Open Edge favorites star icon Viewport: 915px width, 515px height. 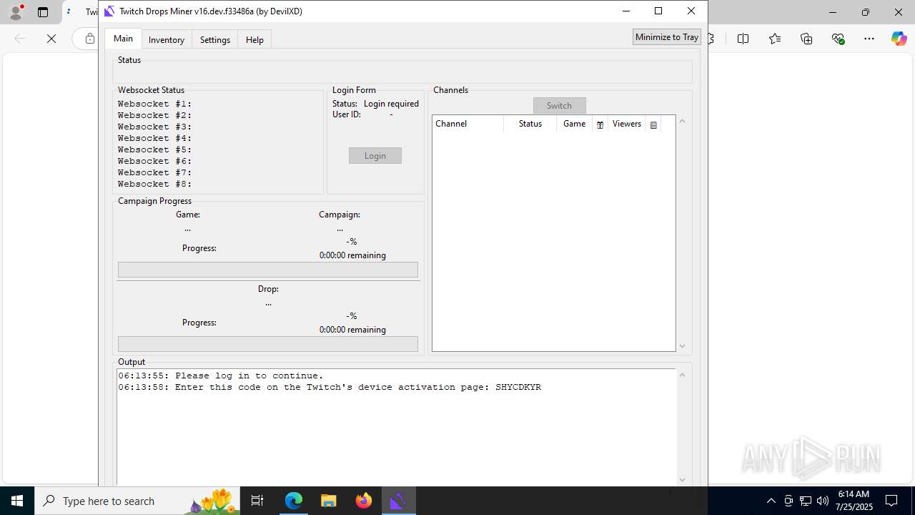click(x=775, y=39)
